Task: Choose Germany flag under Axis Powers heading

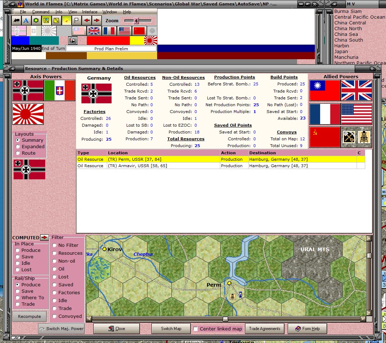Action: click(x=28, y=90)
